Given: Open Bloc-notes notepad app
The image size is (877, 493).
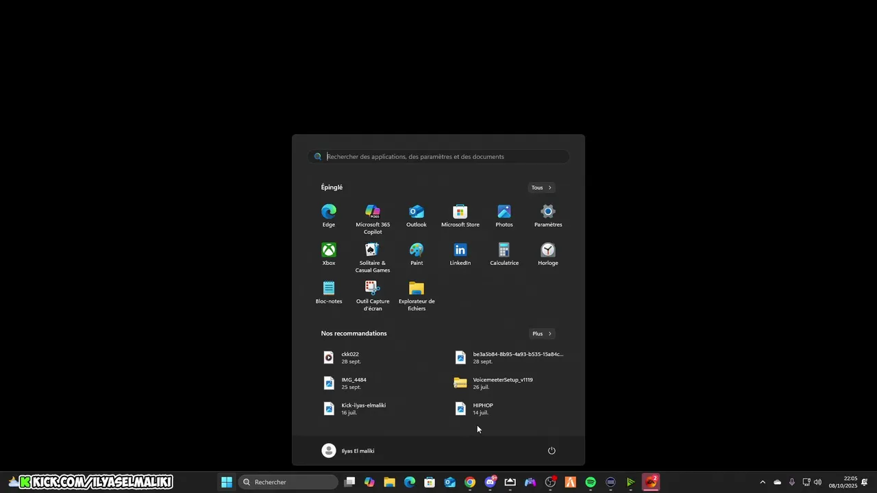Looking at the screenshot, I should coord(329,292).
